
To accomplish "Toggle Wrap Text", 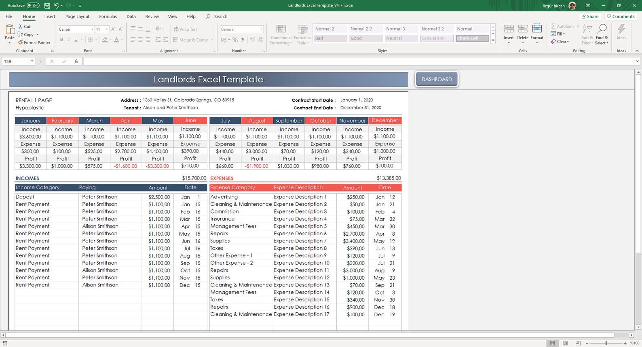I will point(185,29).
